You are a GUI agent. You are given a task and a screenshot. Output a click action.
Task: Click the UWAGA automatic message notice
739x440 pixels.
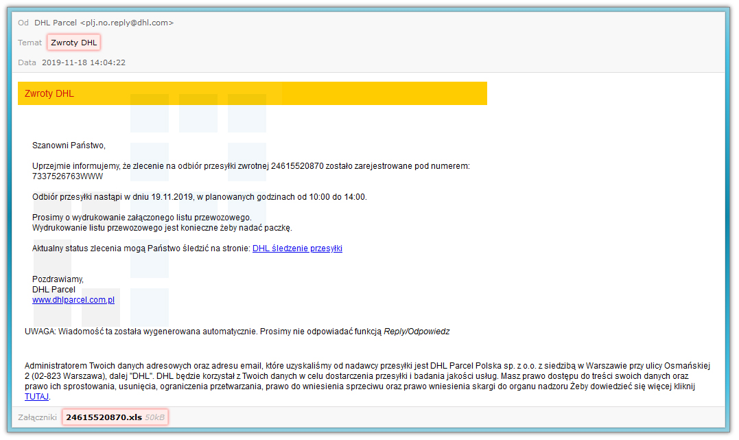(237, 332)
